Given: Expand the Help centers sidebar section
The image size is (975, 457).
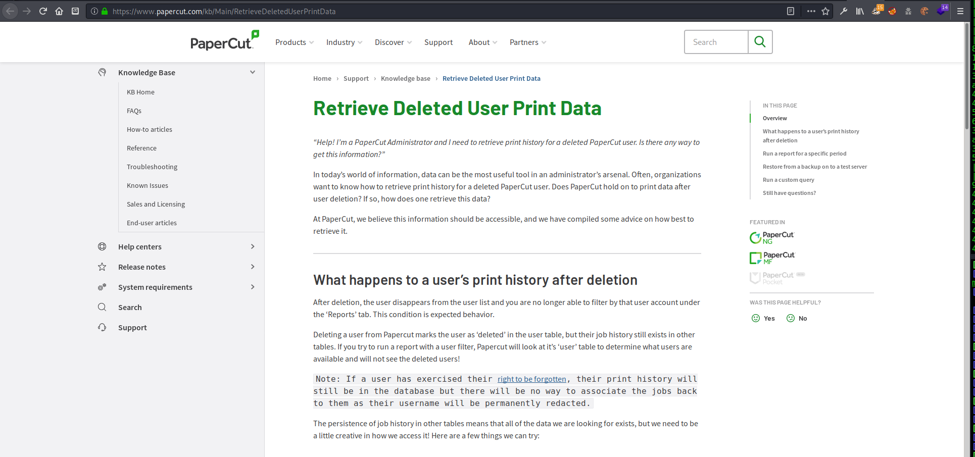Looking at the screenshot, I should (253, 246).
